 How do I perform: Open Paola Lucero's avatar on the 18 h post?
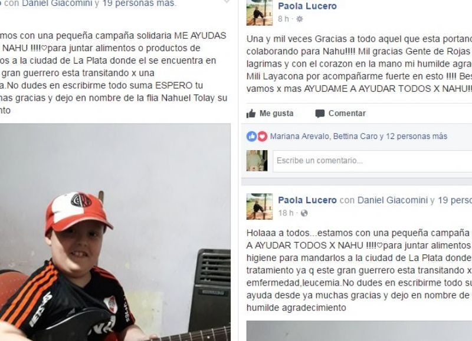pyautogui.click(x=259, y=206)
